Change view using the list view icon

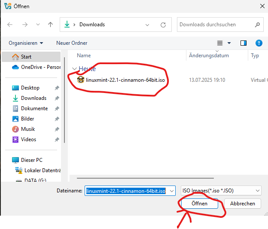coord(220,43)
